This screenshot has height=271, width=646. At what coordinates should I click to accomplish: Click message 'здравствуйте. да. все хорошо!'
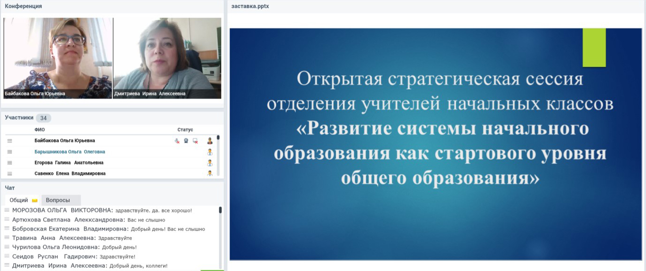coord(153,210)
